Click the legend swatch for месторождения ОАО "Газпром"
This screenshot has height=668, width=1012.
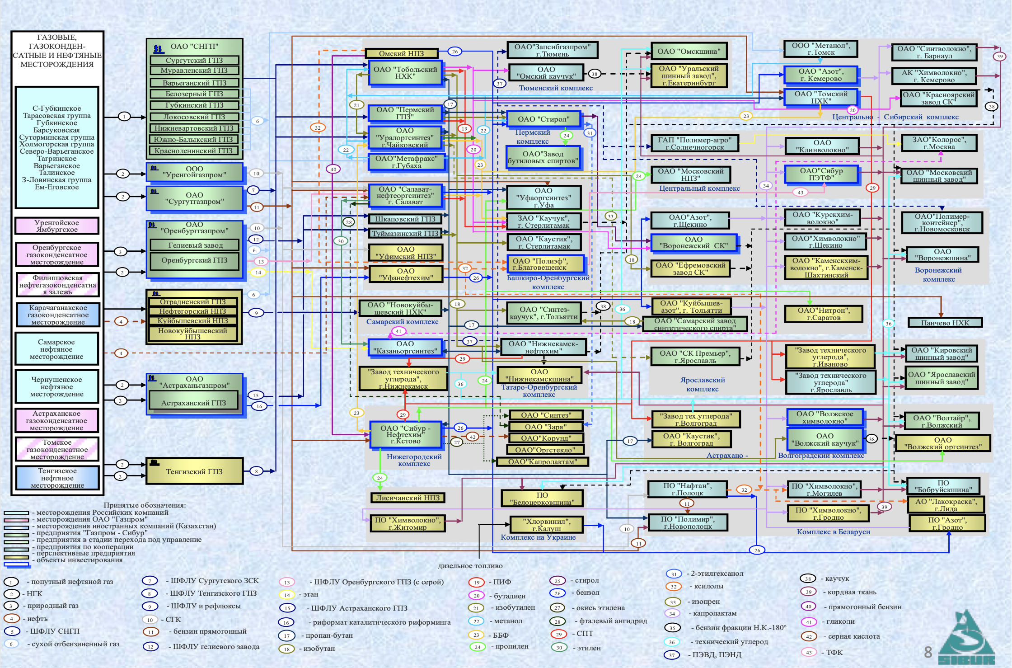[x=16, y=520]
